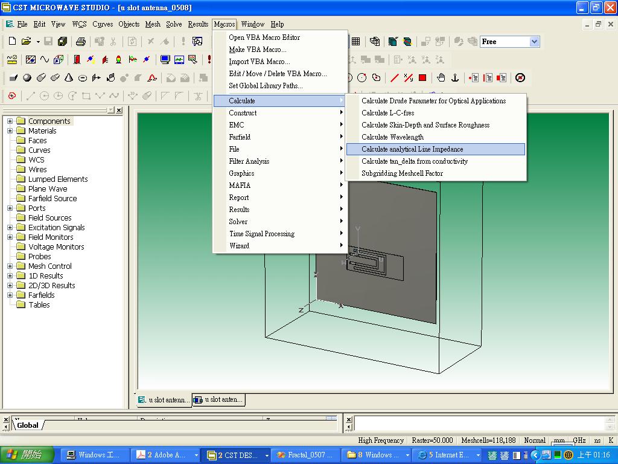Open the Construct submenu
618x464 pixels.
[280, 113]
